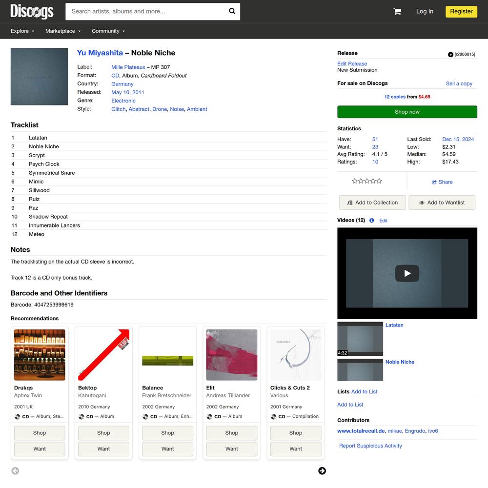Screen dimensions: 488x488
Task: Click the Discogs logo
Action: pos(32,12)
